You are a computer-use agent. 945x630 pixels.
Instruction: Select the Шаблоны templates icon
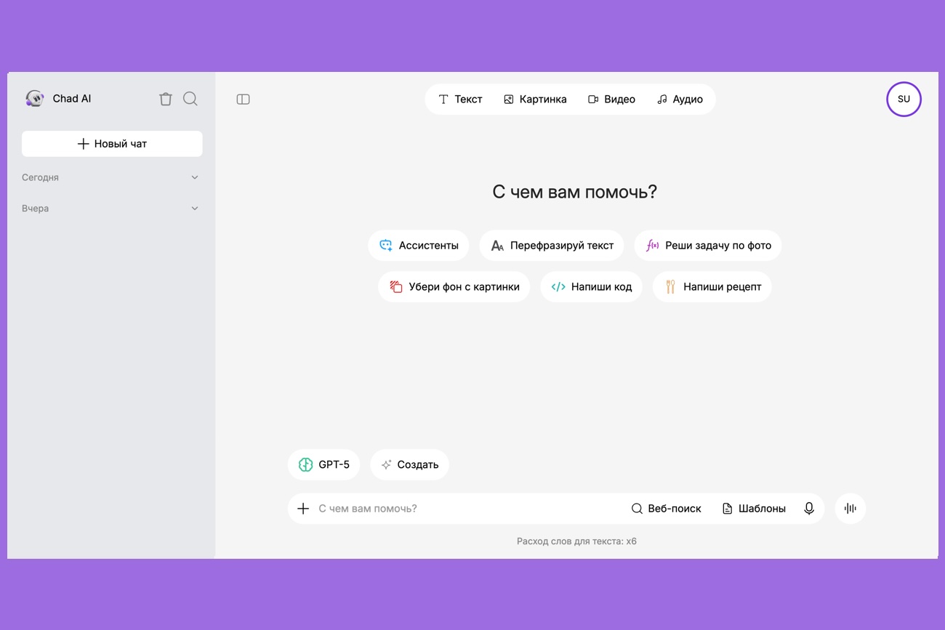click(754, 508)
